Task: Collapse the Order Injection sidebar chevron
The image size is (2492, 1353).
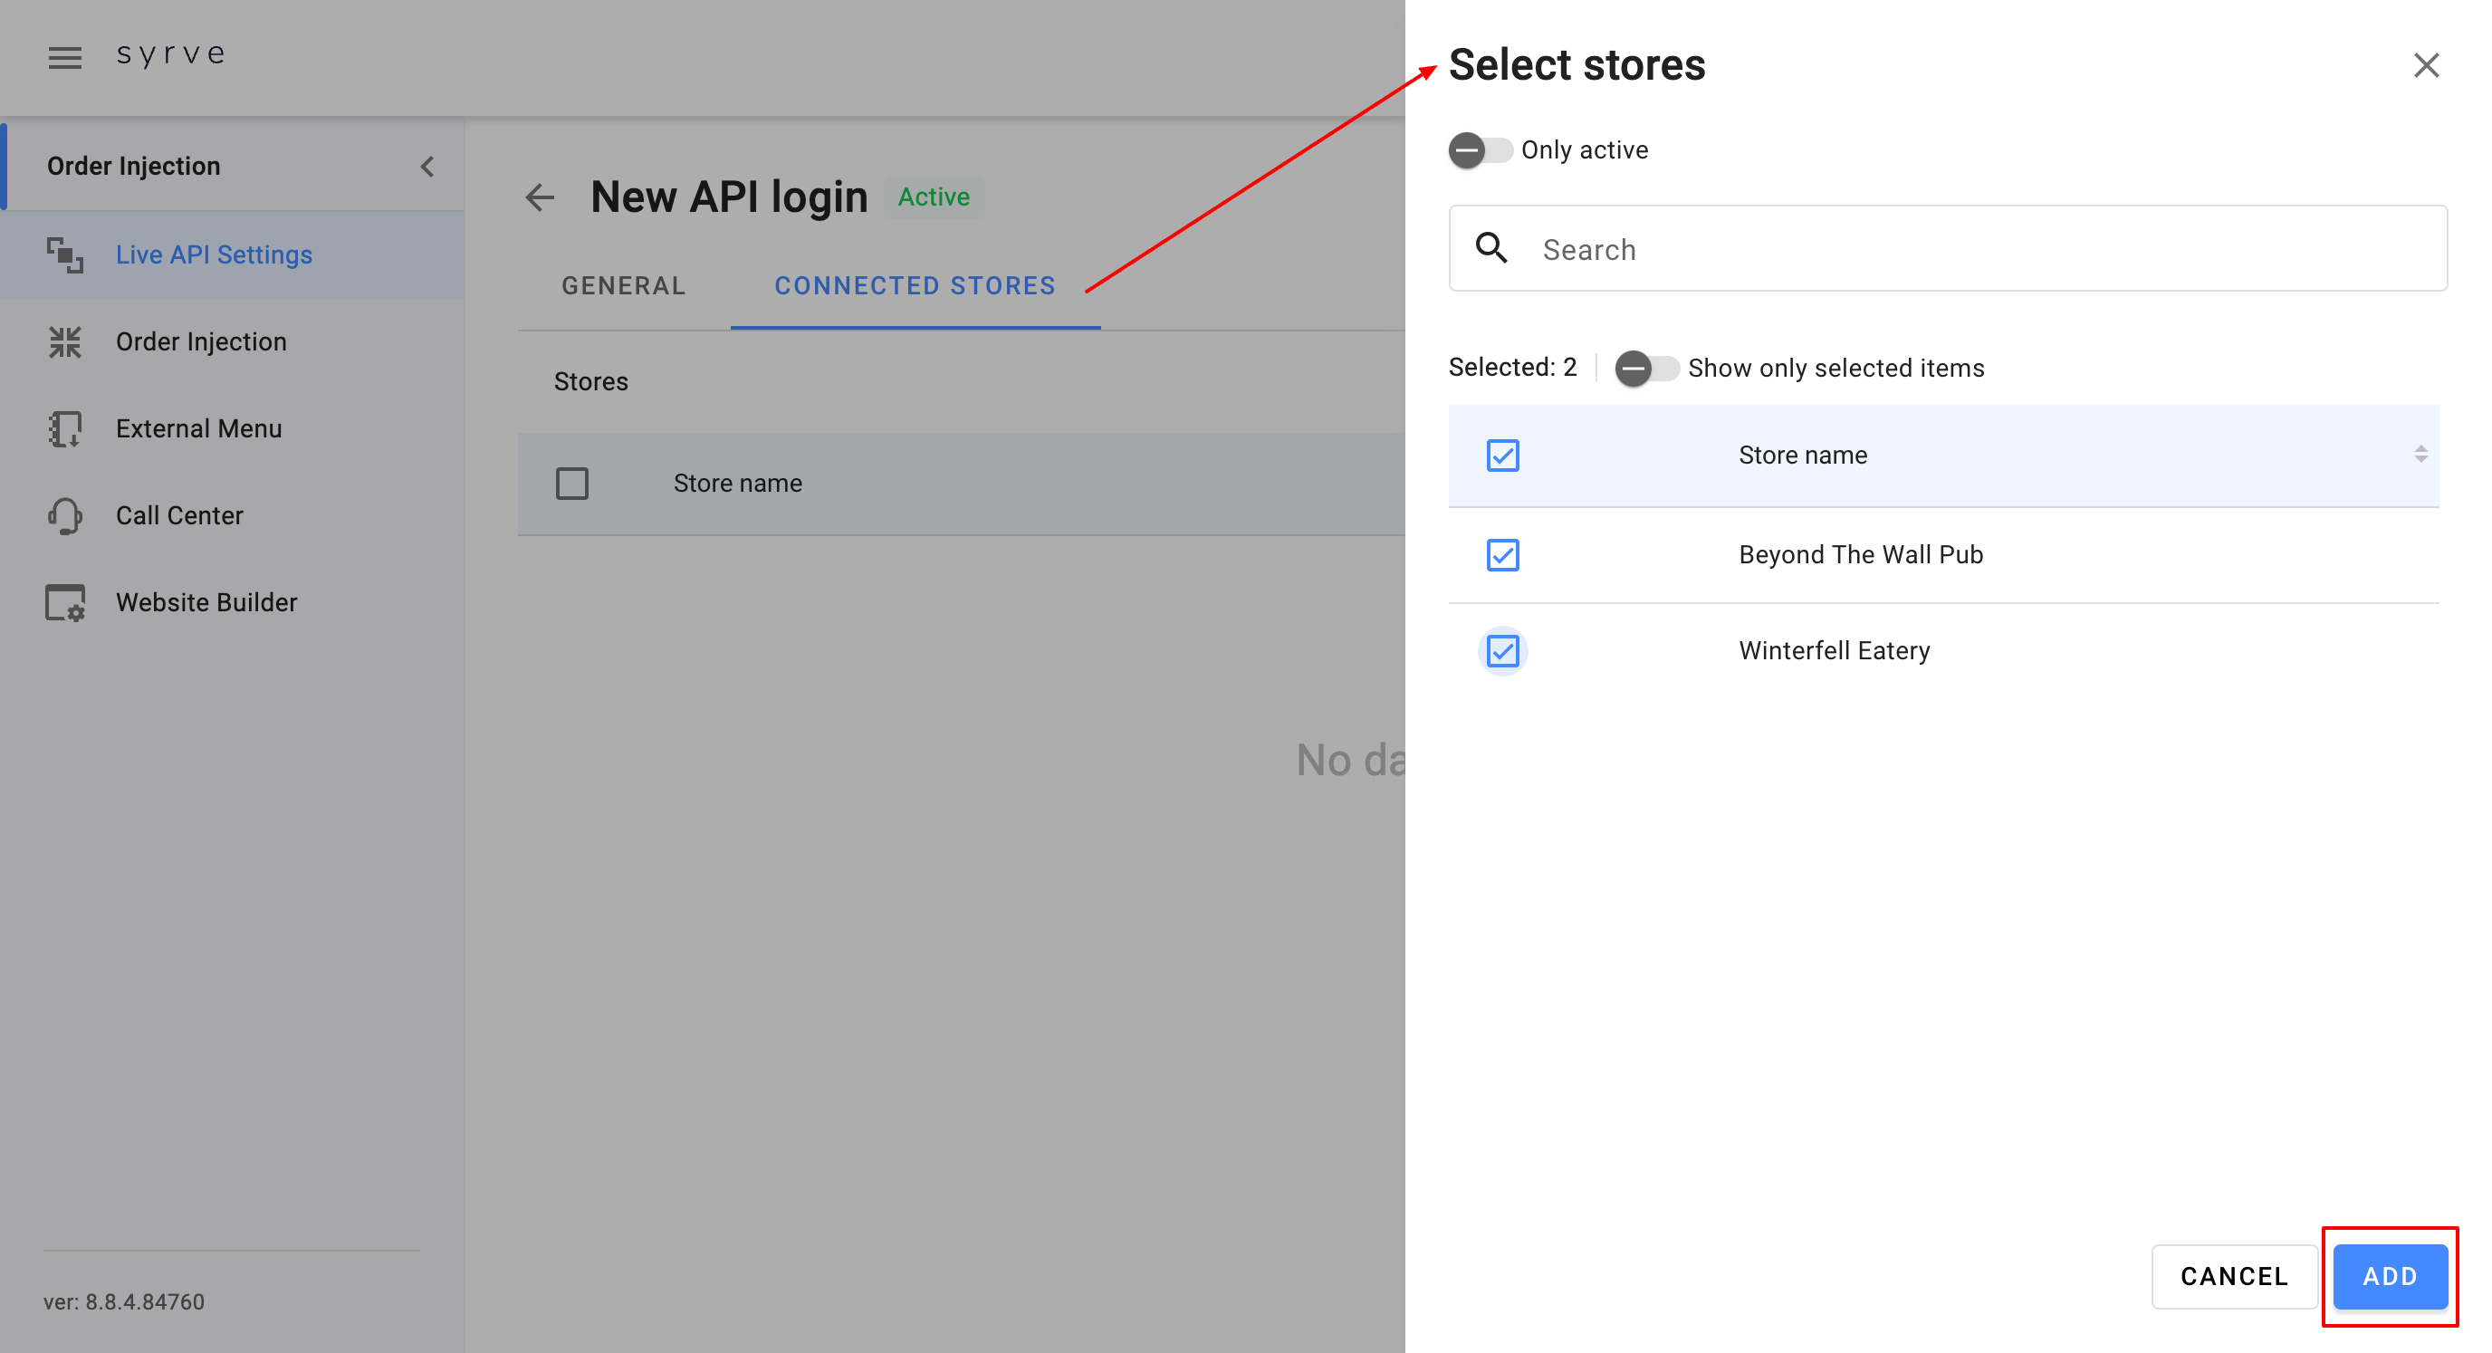Action: [x=427, y=167]
